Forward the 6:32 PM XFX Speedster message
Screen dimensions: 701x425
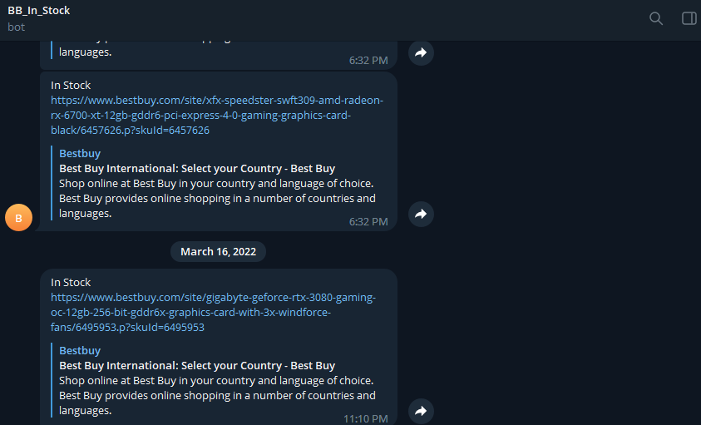(x=421, y=214)
